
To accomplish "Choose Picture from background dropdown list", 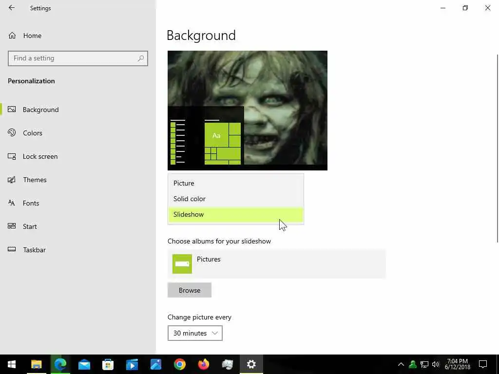I will (236, 183).
